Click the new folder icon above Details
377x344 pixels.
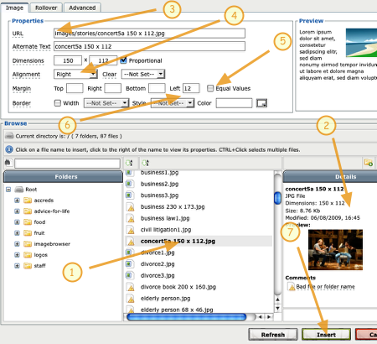coord(369,163)
